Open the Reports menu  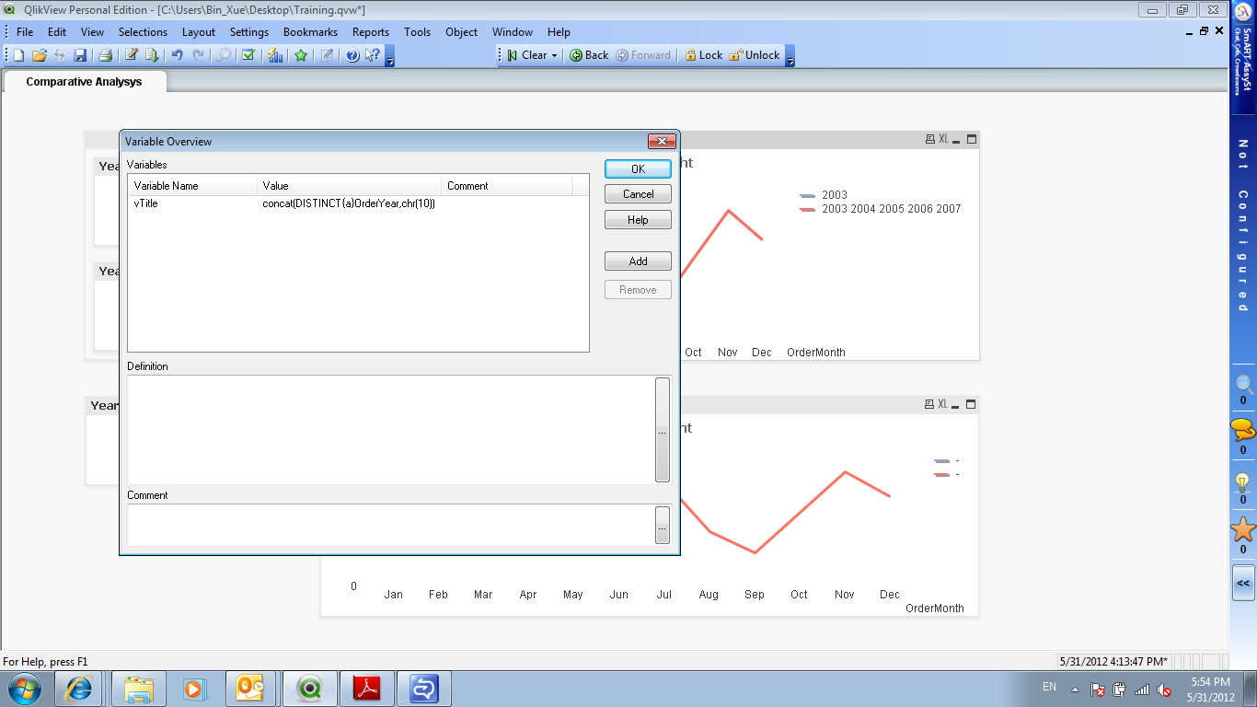coord(371,31)
